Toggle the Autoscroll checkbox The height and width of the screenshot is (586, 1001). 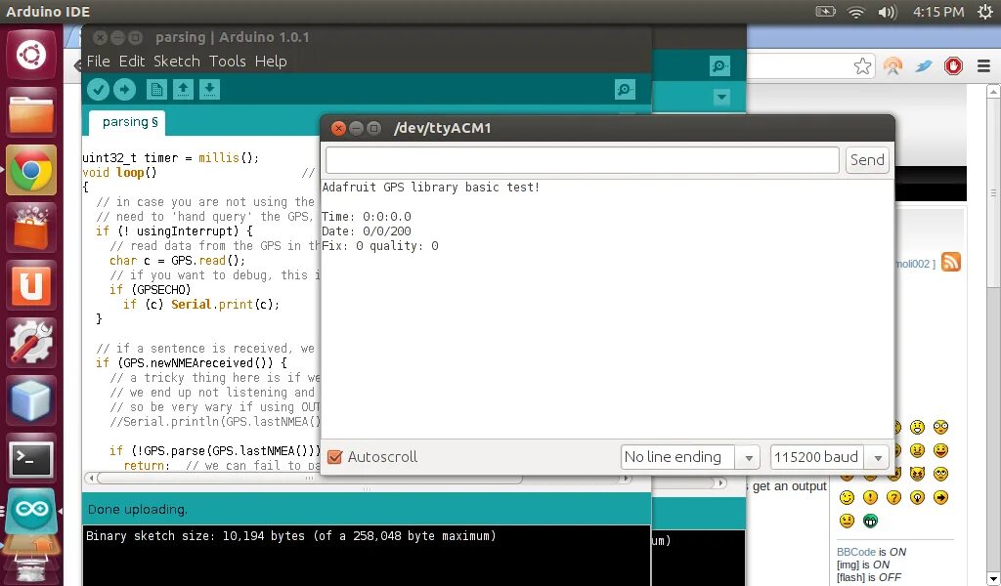(x=334, y=456)
